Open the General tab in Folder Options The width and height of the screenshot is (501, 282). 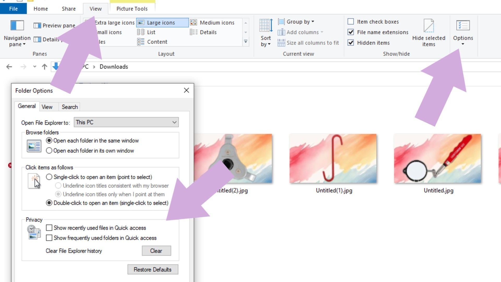[27, 106]
